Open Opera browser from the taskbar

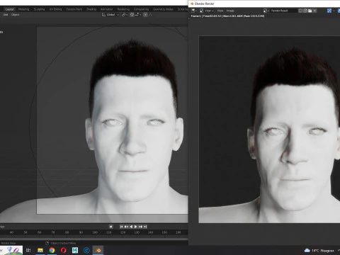(x=64, y=250)
